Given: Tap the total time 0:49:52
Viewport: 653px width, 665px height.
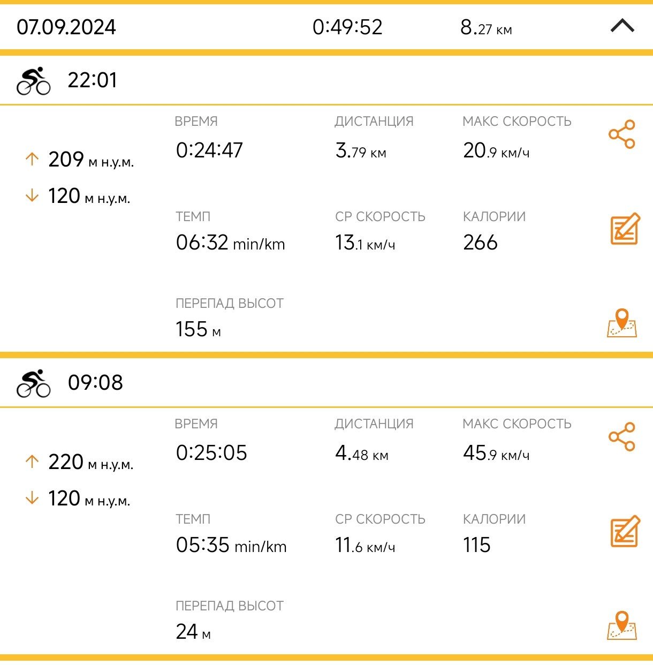Looking at the screenshot, I should pos(347,27).
